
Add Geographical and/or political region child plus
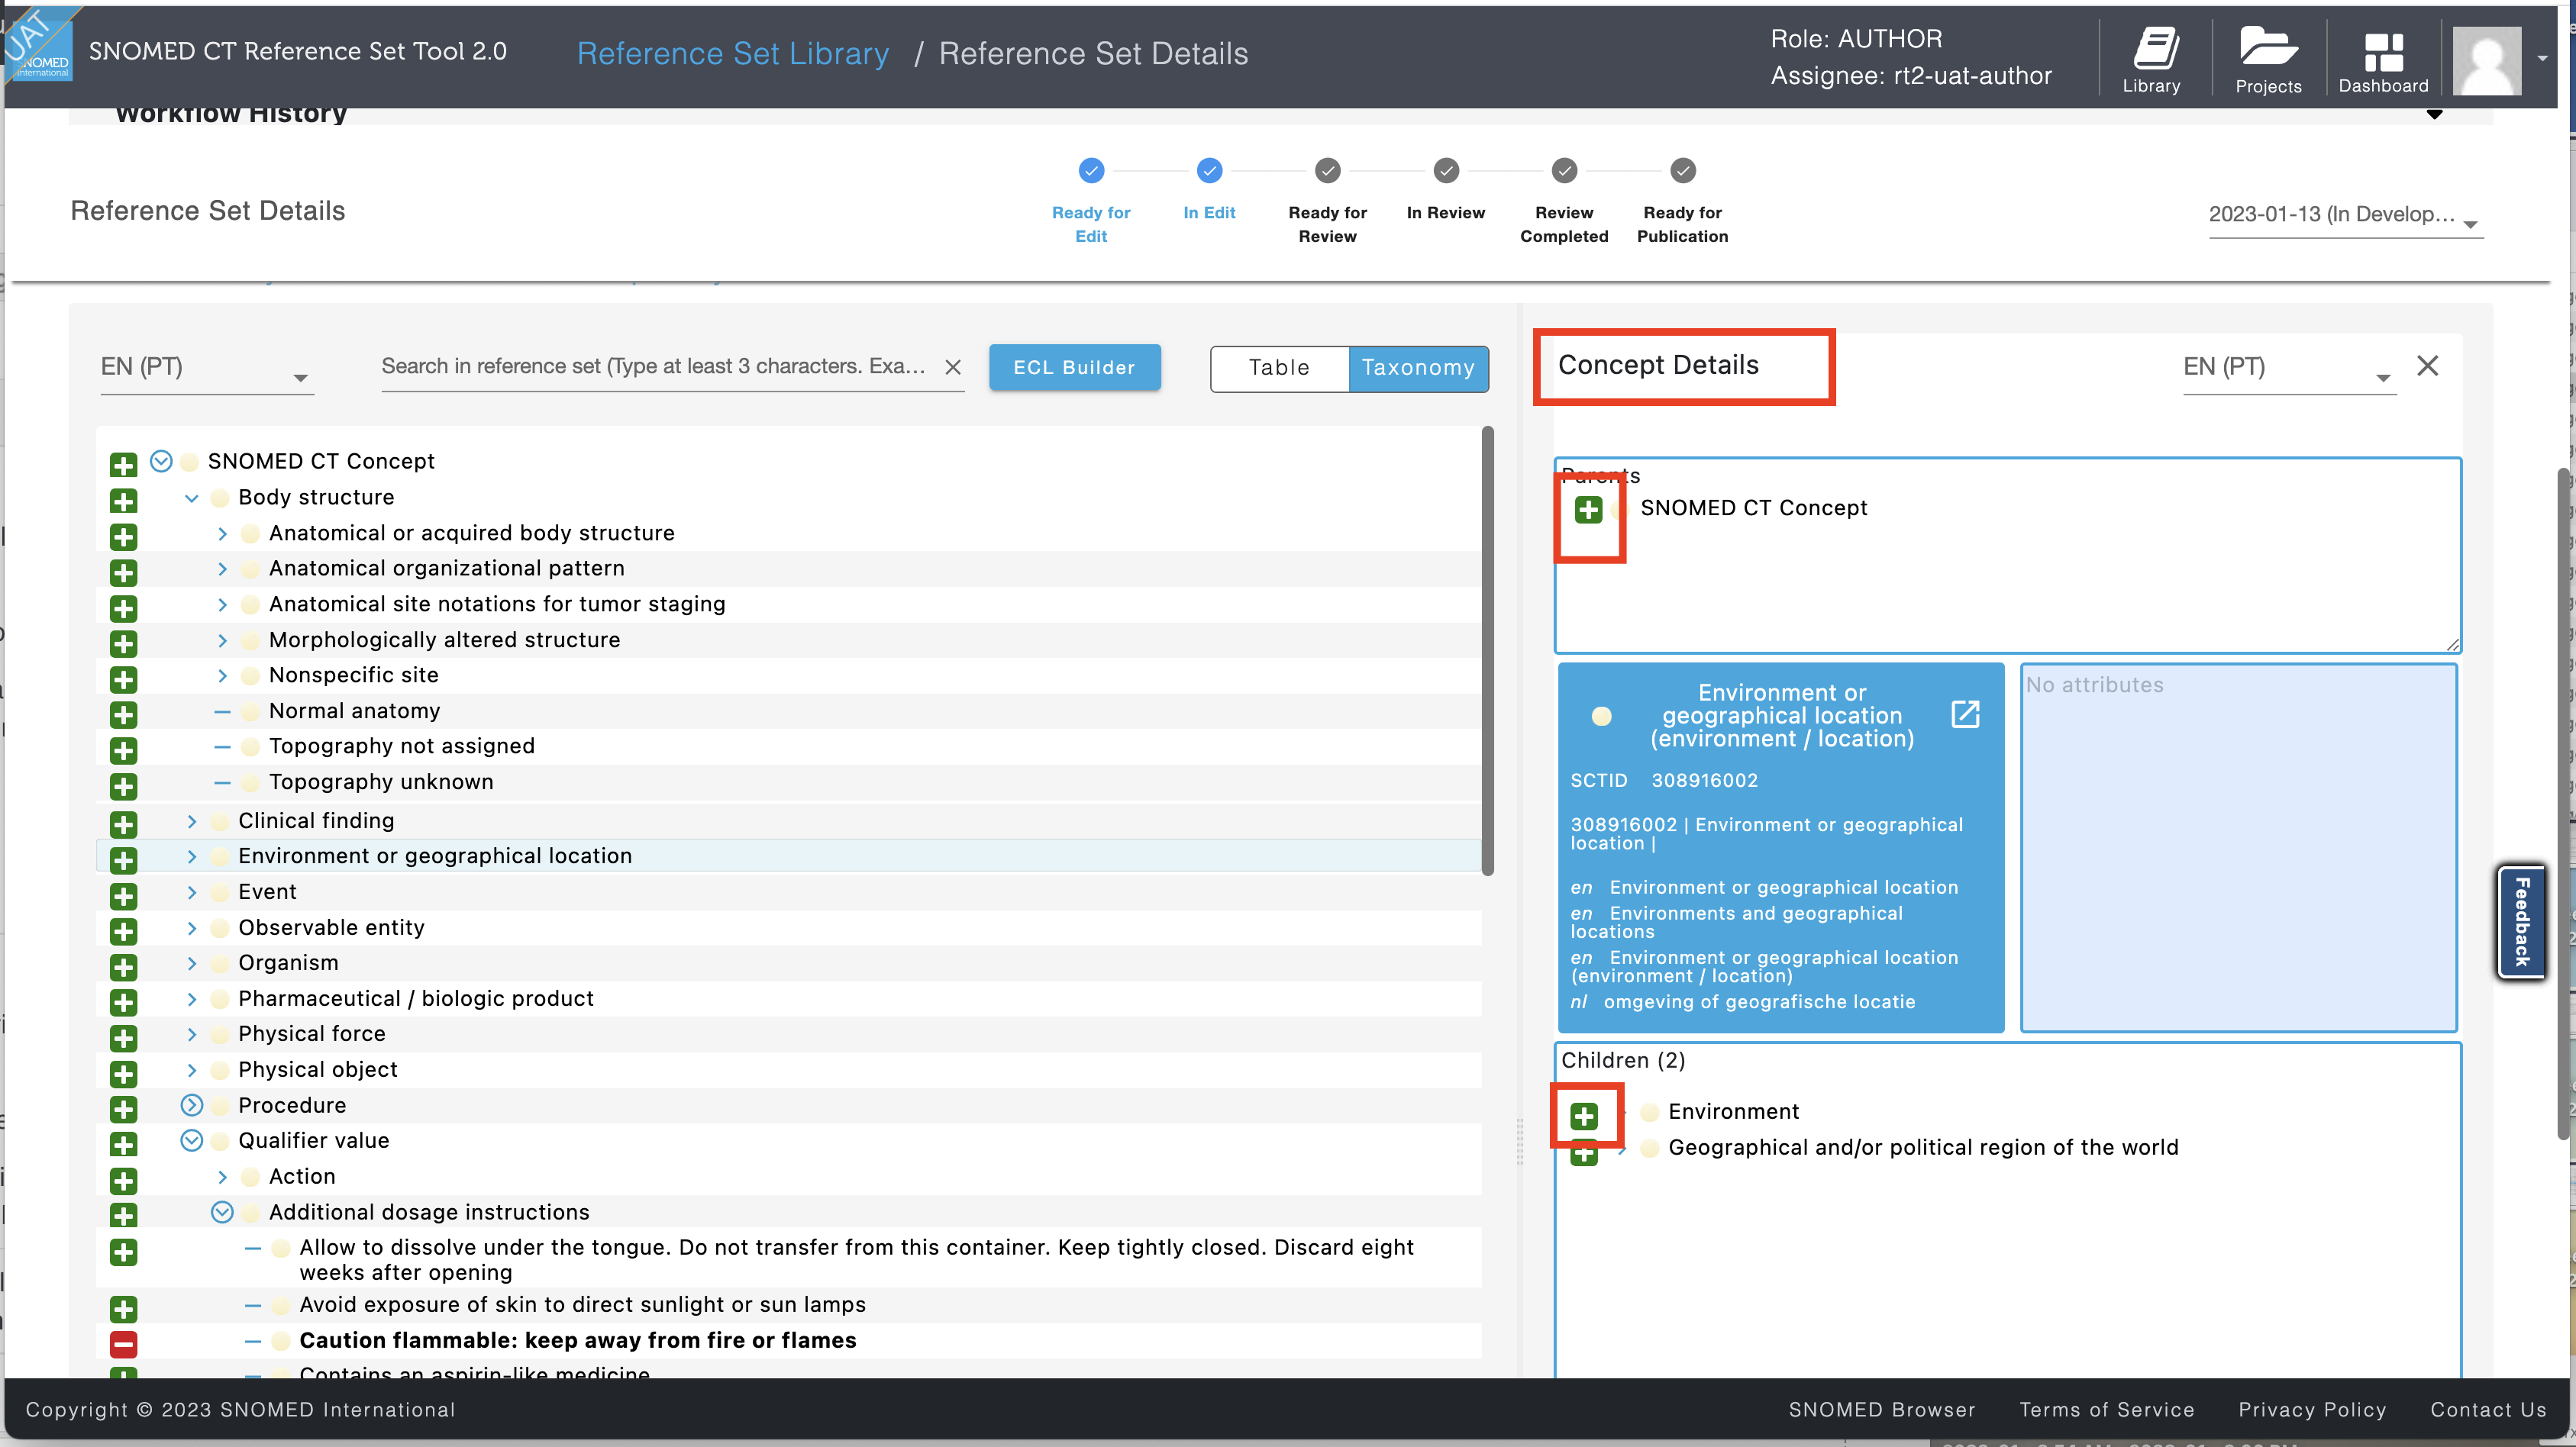(1583, 1152)
